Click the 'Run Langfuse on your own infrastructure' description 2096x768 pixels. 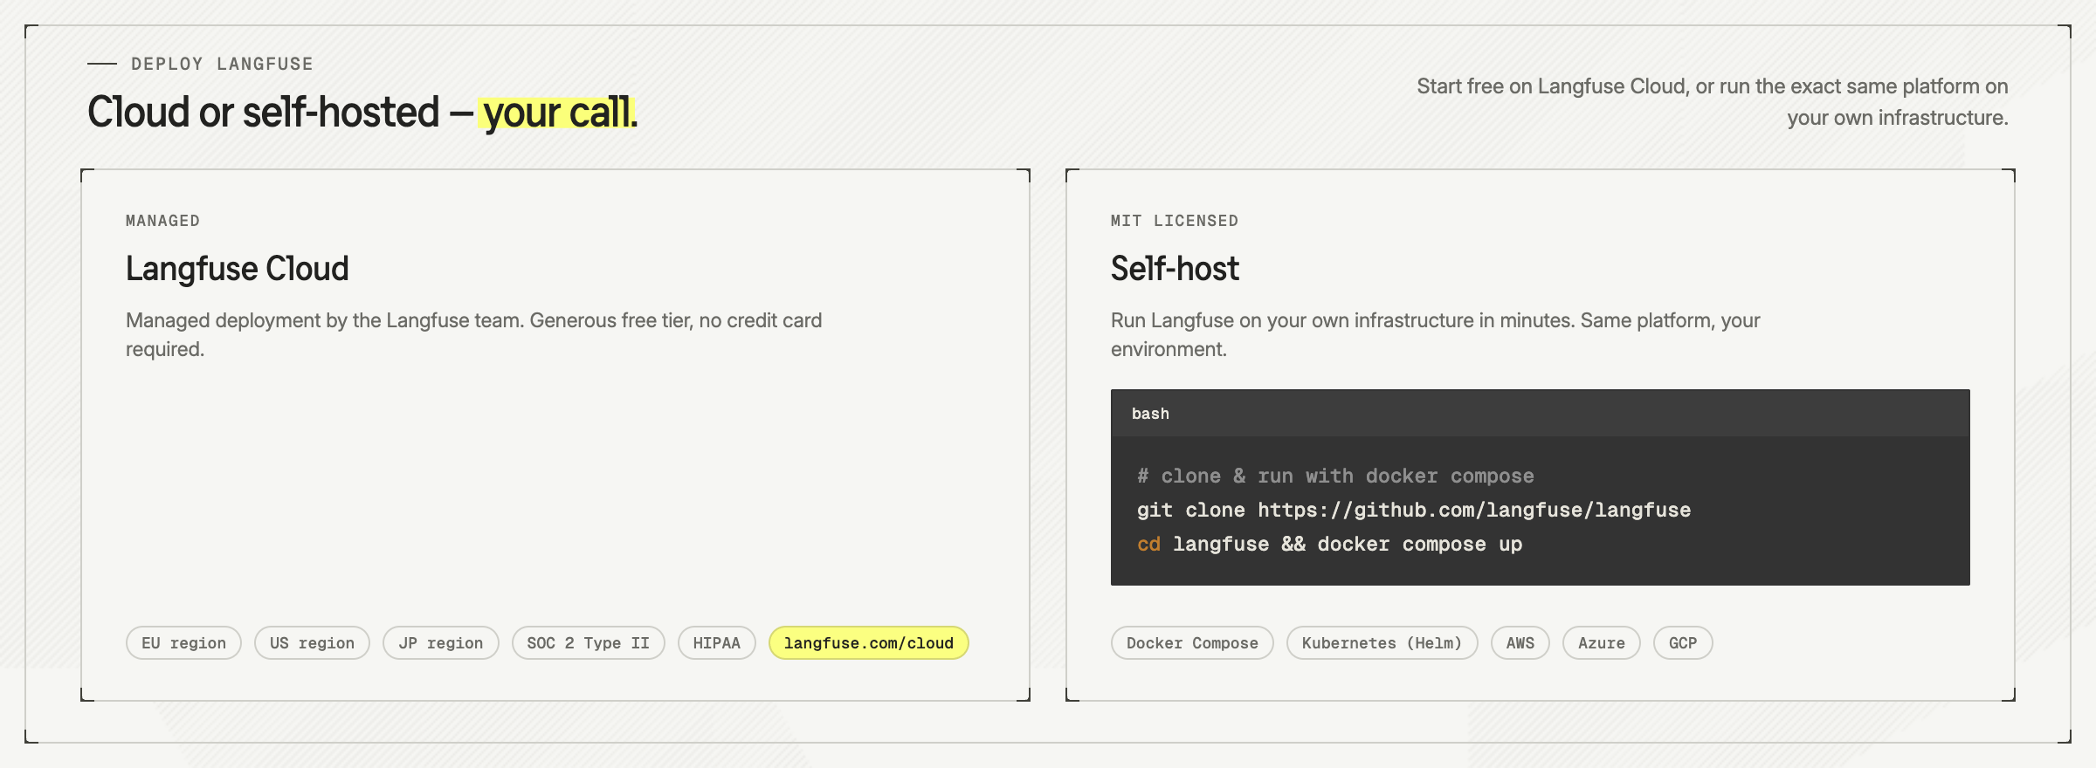click(x=1436, y=334)
